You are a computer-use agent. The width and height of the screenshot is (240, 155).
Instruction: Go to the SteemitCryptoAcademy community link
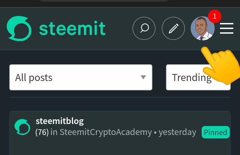(x=106, y=132)
